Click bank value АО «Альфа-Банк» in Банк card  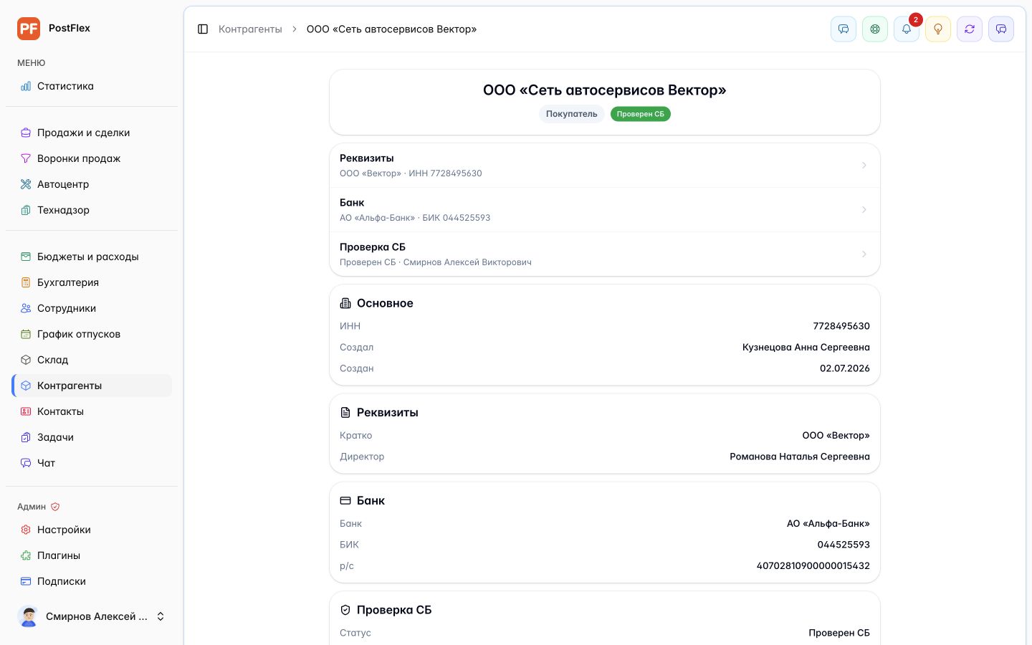tap(828, 524)
